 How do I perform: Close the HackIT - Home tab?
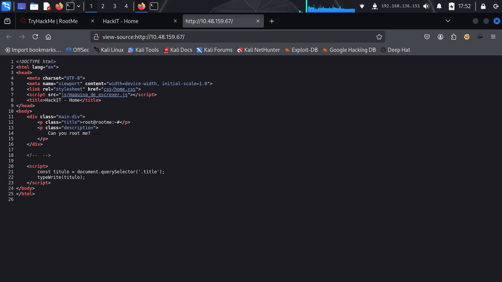pyautogui.click(x=175, y=21)
